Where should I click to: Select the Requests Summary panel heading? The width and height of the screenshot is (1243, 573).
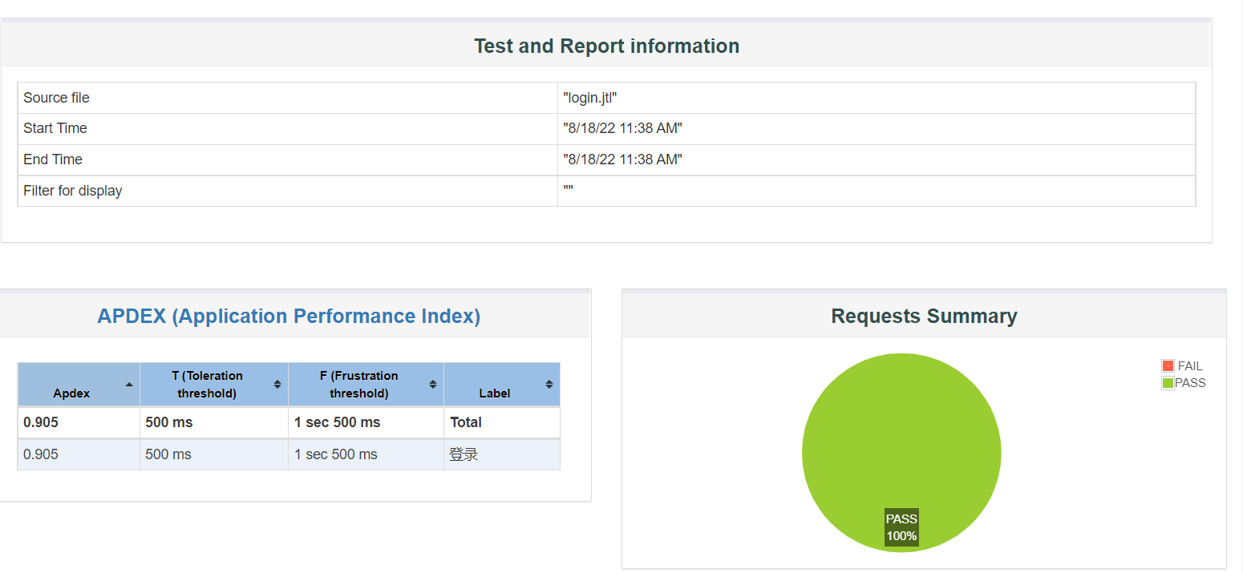[x=924, y=317]
